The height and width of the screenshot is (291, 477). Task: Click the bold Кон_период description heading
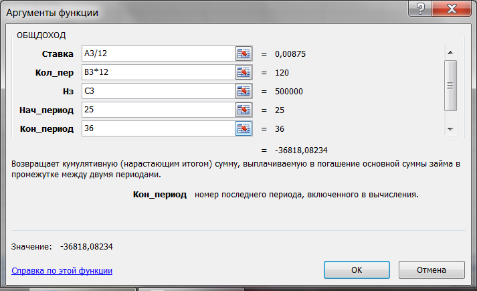[x=160, y=195]
